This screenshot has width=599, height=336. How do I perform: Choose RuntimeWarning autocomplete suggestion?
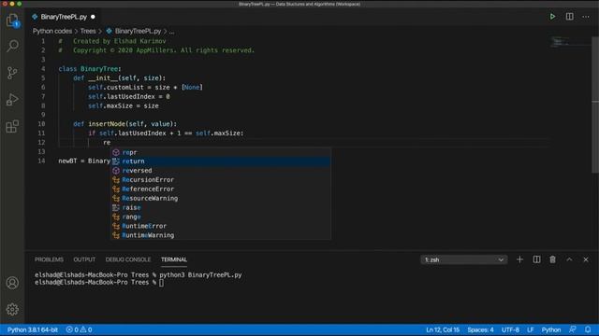(x=221, y=235)
